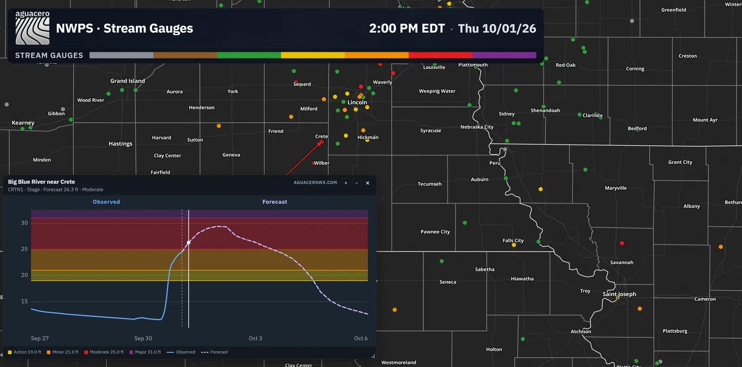Open the AGUACEROWX.COM link

coord(315,183)
